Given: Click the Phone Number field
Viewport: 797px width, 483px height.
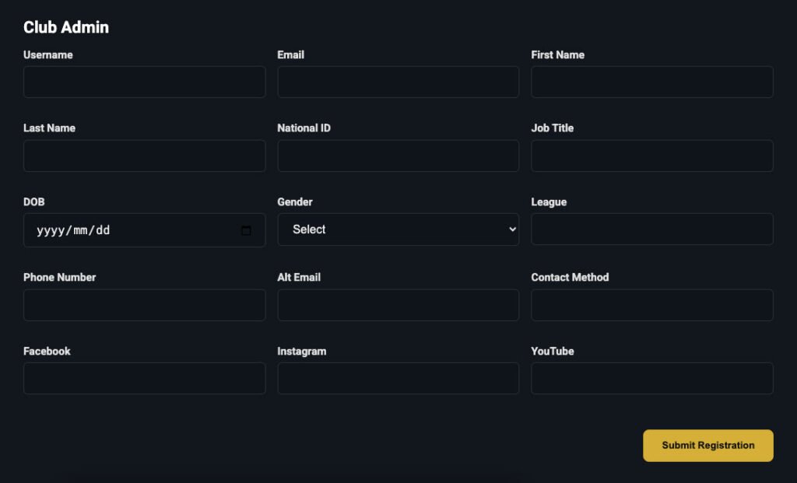Looking at the screenshot, I should click(144, 305).
